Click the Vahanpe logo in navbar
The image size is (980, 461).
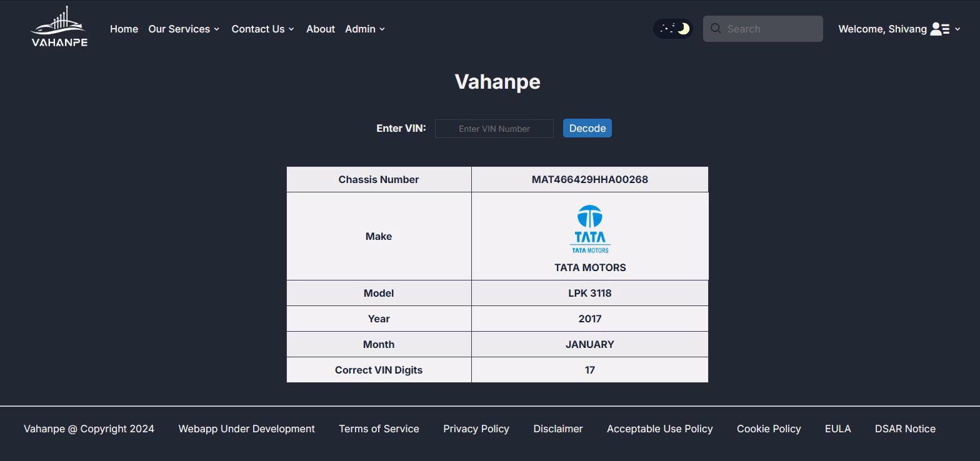coord(59,27)
